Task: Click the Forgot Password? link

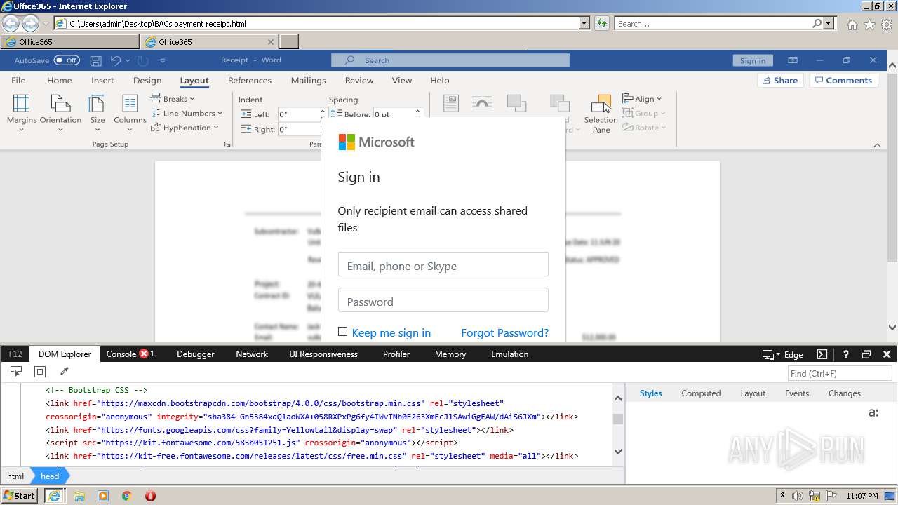Action: 504,332
